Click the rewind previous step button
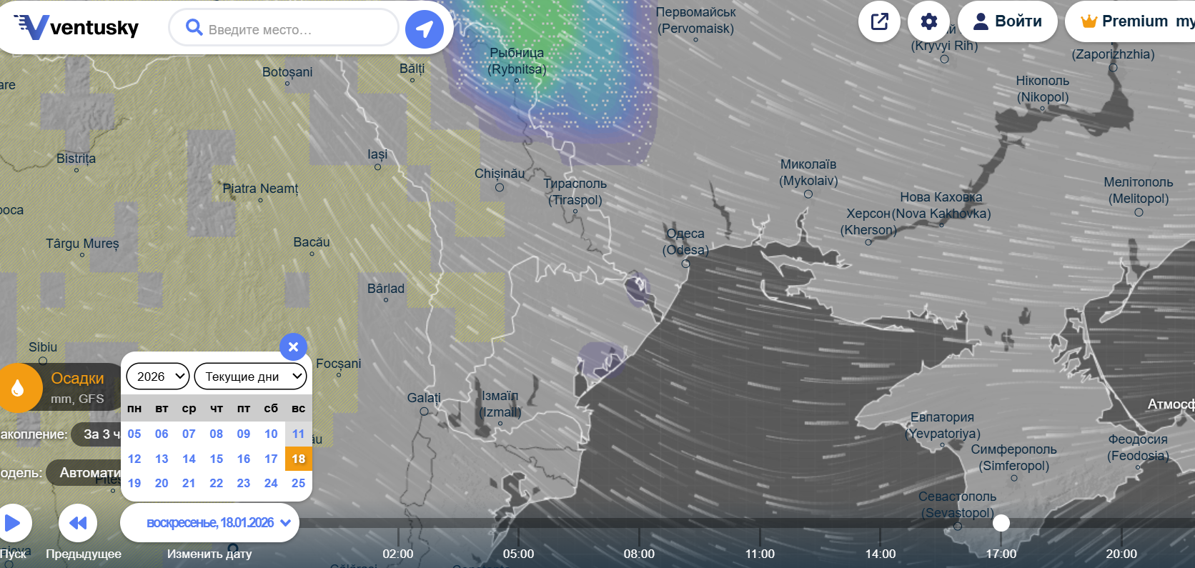1195x568 pixels. click(77, 523)
